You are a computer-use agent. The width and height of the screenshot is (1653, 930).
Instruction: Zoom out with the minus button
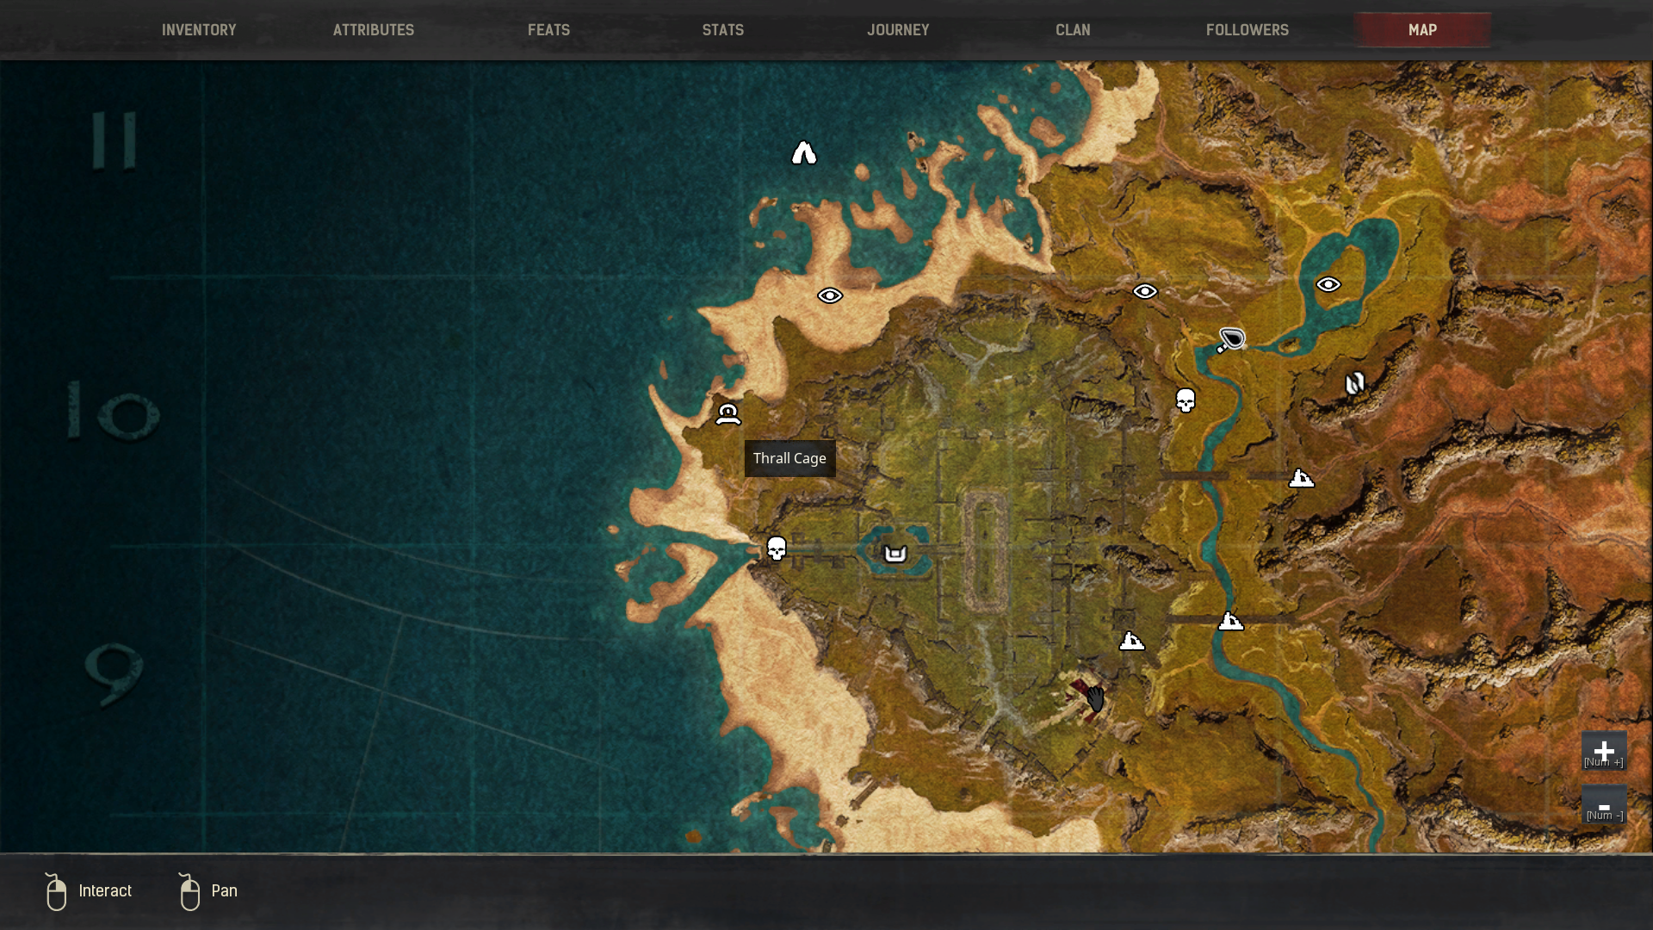(1603, 805)
